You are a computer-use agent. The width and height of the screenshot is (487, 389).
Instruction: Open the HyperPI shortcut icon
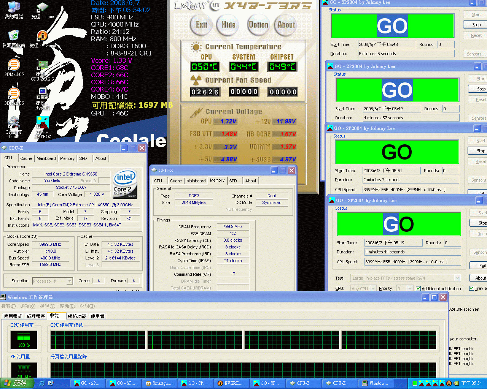[42, 99]
